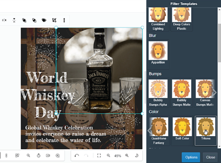The height and width of the screenshot is (163, 221).
Task: Open the three-dot more options menu
Action: [64, 20]
